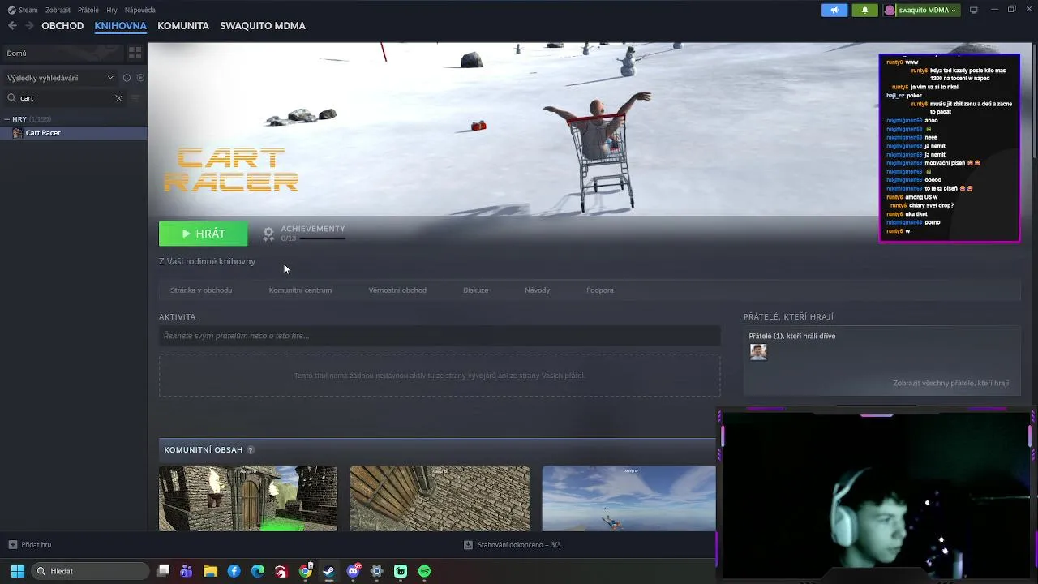1038x584 pixels.
Task: Open the Návody link
Action: click(x=537, y=290)
